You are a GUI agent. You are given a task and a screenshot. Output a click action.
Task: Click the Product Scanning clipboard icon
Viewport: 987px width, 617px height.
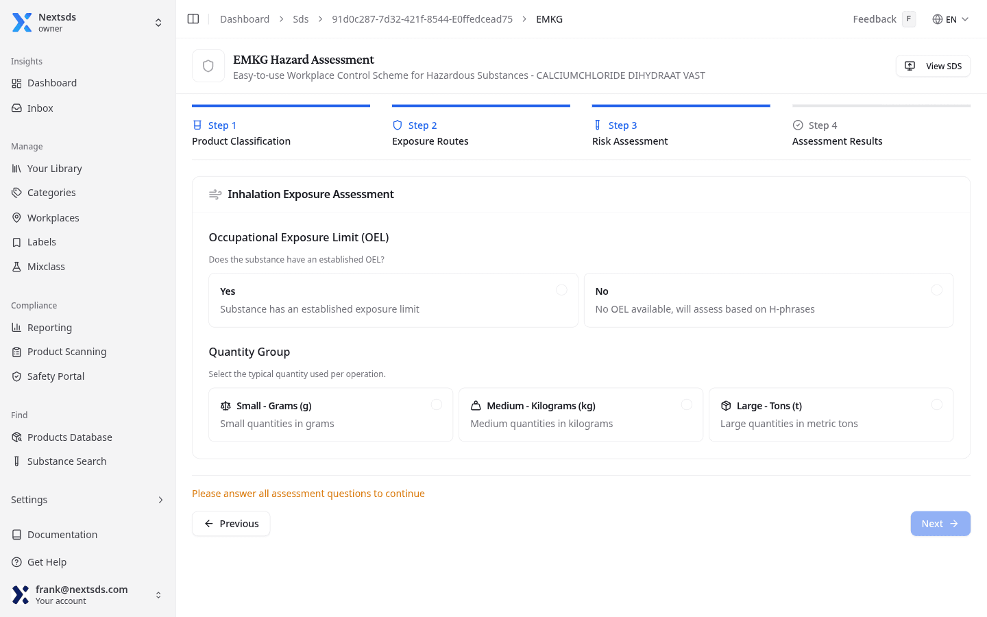(16, 352)
